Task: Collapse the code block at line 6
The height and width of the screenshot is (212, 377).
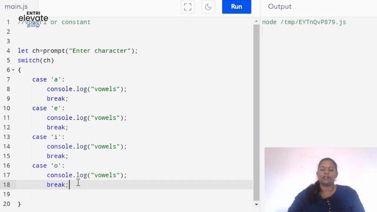Action: point(13,70)
